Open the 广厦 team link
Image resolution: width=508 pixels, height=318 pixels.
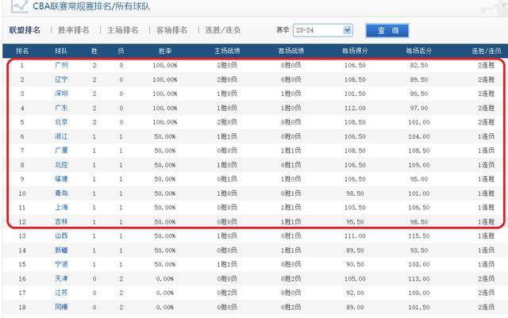[61, 151]
